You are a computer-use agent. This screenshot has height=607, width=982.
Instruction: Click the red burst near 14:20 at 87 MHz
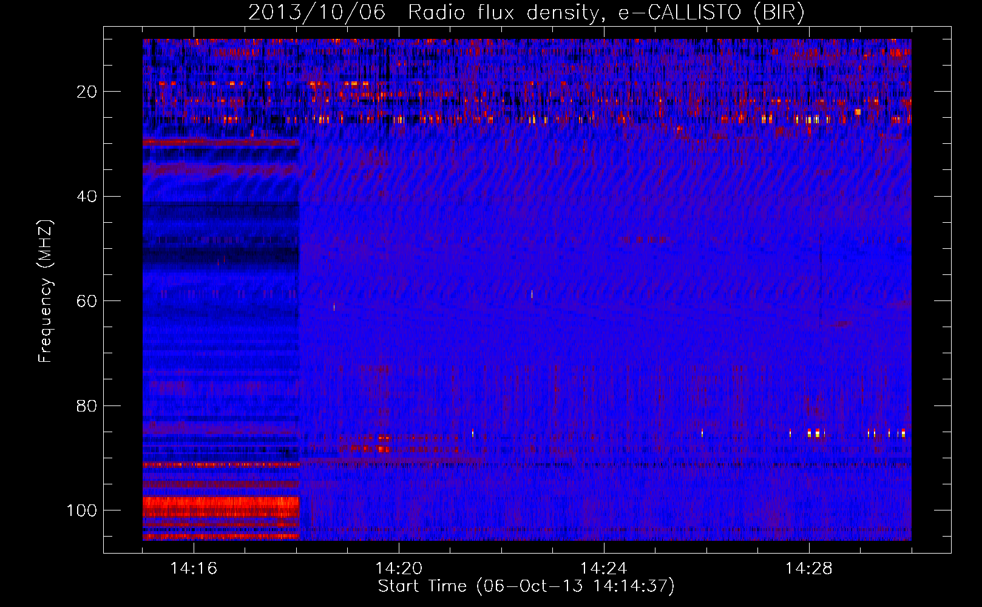tap(383, 444)
